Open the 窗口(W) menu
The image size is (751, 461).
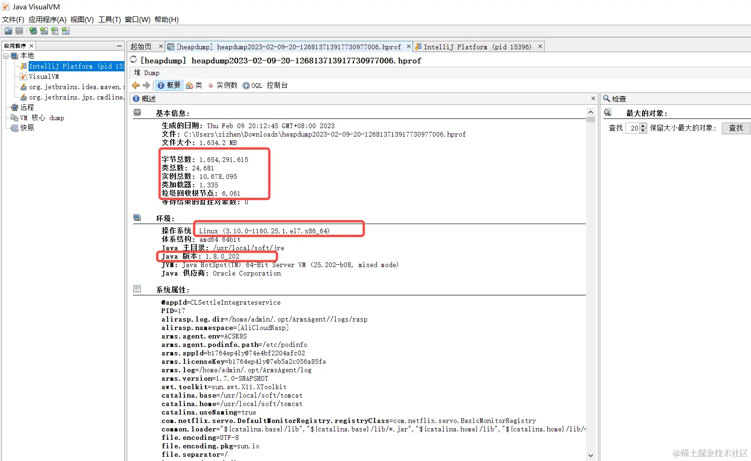pyautogui.click(x=138, y=20)
